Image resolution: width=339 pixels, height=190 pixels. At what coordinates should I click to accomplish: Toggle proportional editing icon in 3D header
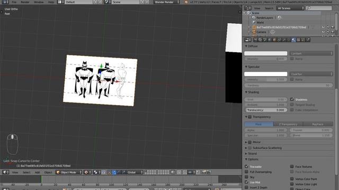pyautogui.click(x=179, y=173)
